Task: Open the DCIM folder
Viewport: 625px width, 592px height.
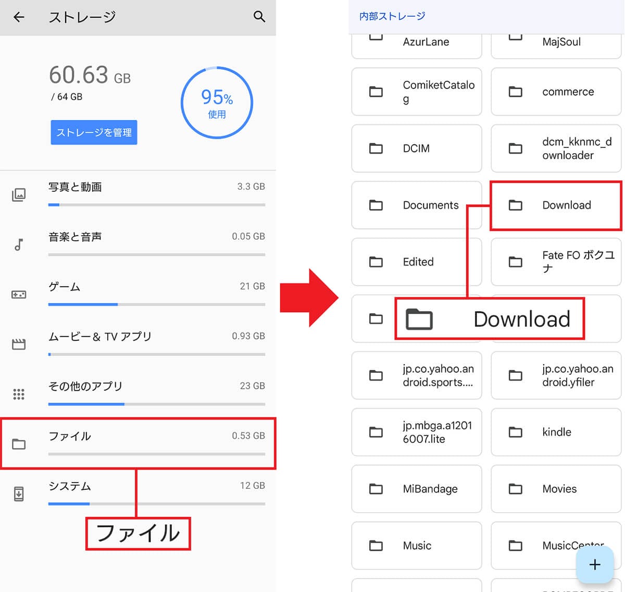Action: (417, 149)
